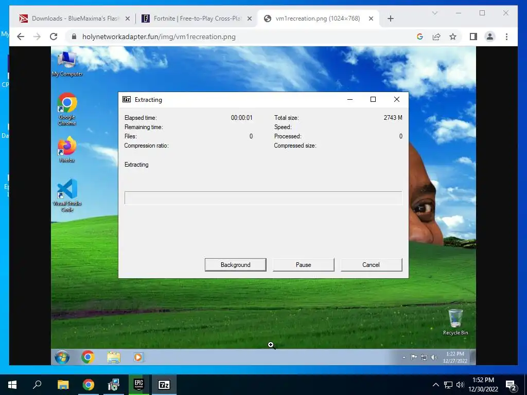Click the Elapsed time value 00:00:01
Viewport: 527px width, 395px height.
click(x=242, y=118)
